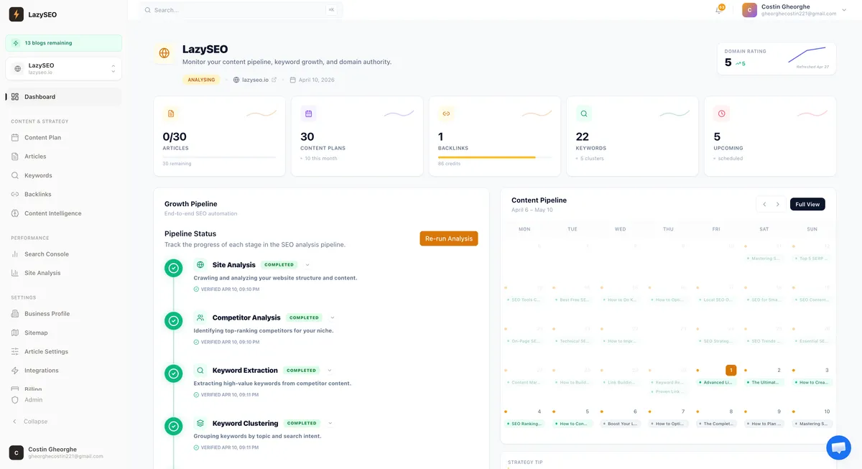Expand the Keyword Clustering stage chevron
862x469 pixels.
click(330, 423)
